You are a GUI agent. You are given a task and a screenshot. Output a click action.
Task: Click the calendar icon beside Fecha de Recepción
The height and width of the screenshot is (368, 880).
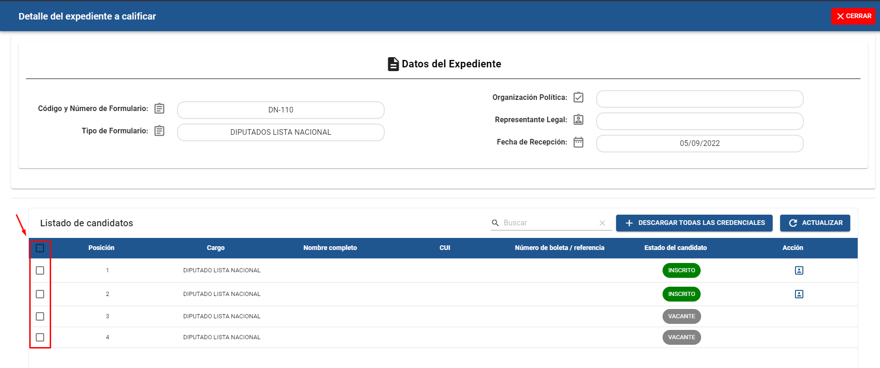pyautogui.click(x=578, y=142)
